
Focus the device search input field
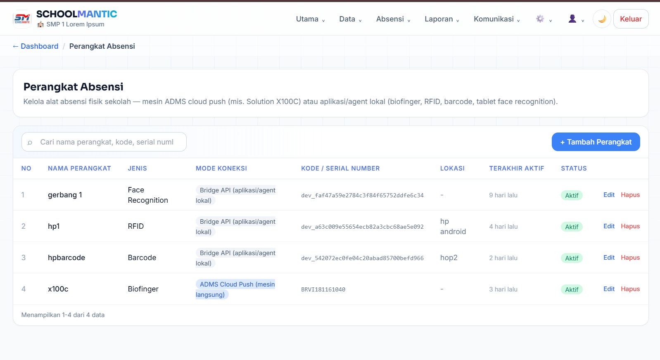[x=104, y=142]
